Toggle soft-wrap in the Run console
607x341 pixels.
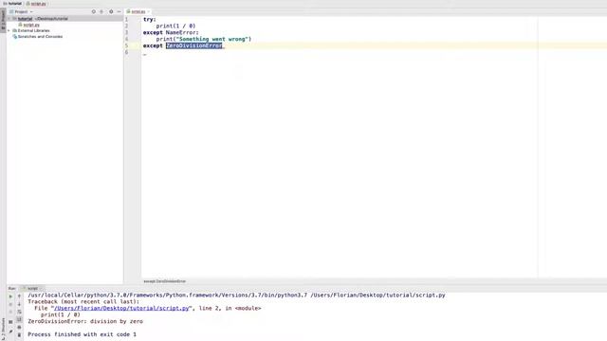(x=19, y=312)
